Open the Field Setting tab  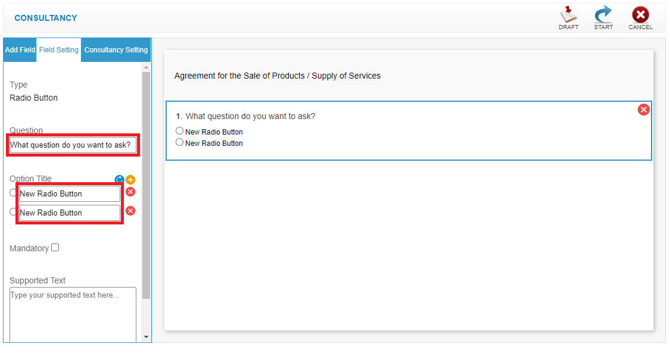click(58, 50)
